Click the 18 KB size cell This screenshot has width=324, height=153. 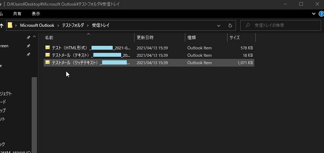[x=248, y=55]
